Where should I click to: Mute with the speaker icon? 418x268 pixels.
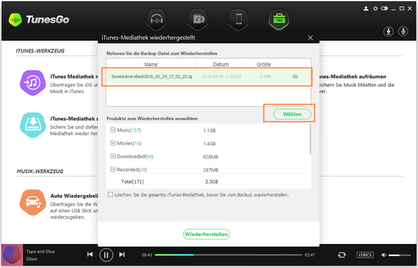pos(384,255)
